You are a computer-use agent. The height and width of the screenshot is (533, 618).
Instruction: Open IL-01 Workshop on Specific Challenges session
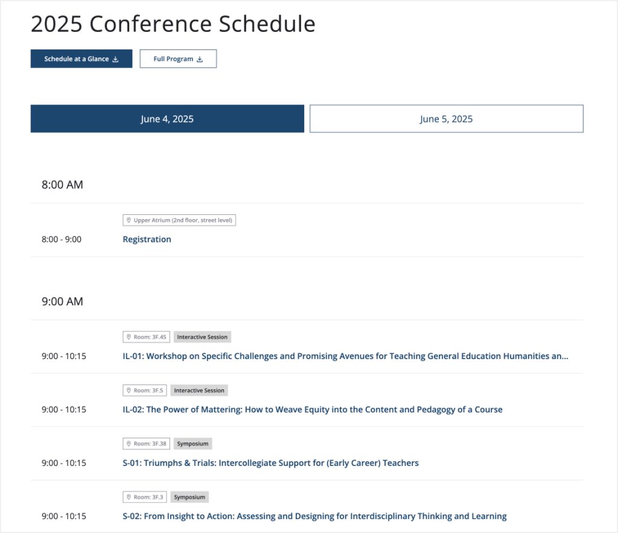pyautogui.click(x=345, y=356)
